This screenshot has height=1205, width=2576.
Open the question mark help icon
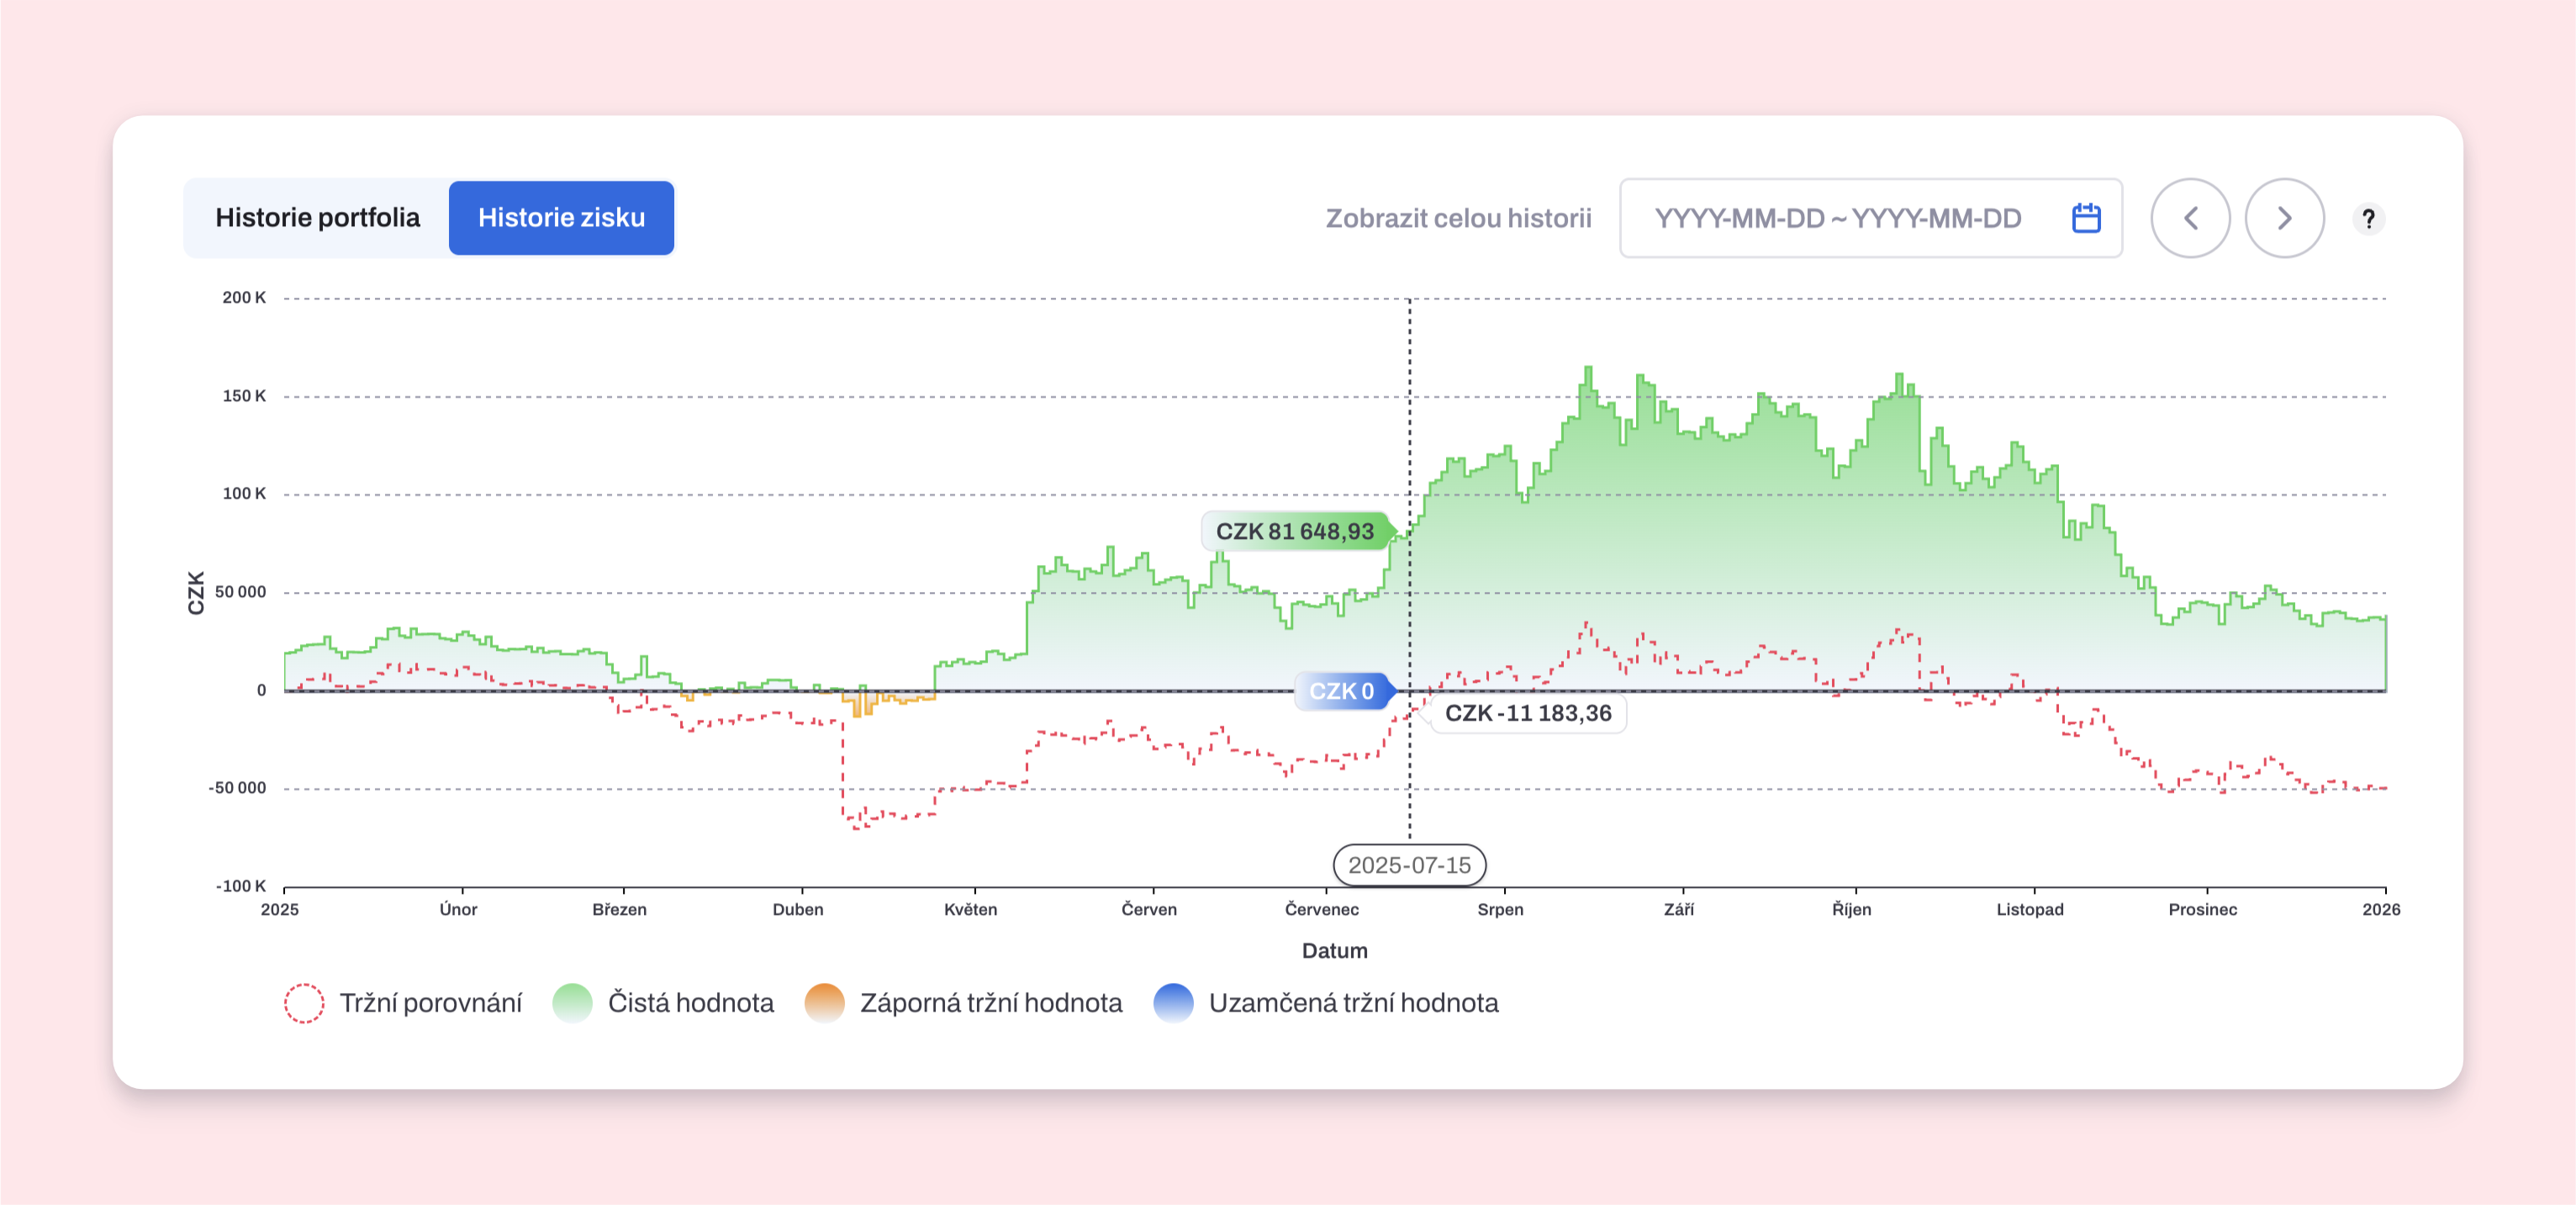[x=2368, y=219]
